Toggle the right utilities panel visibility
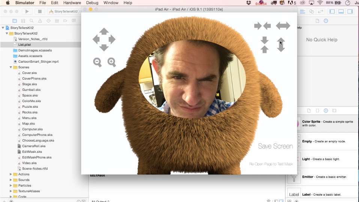 coord(350,12)
